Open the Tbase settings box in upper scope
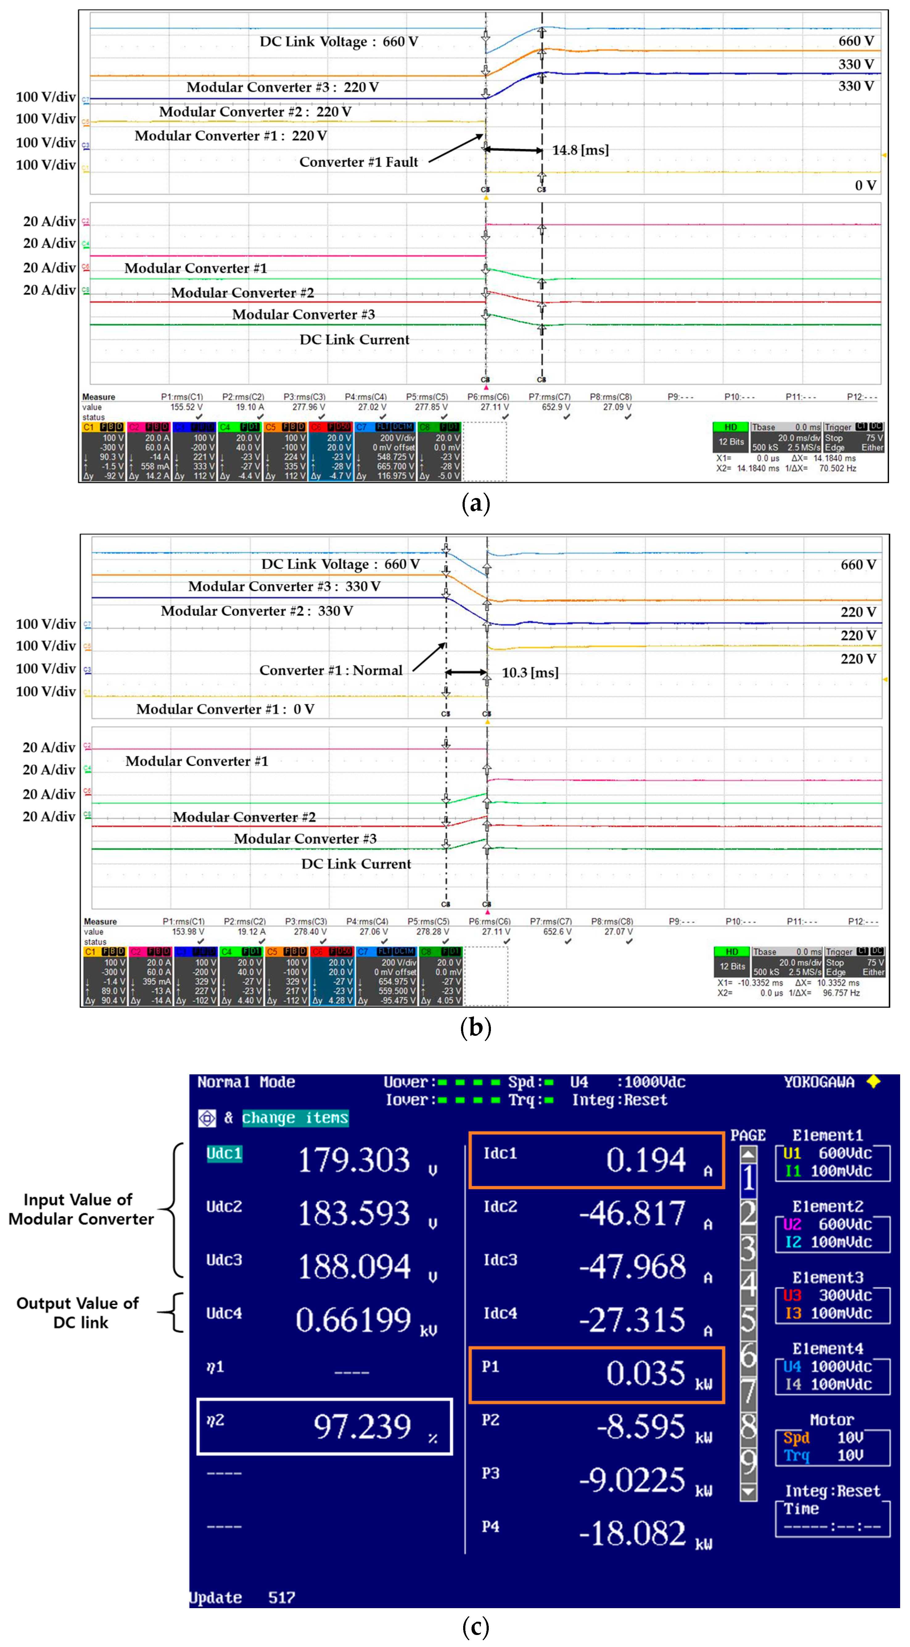 786,437
